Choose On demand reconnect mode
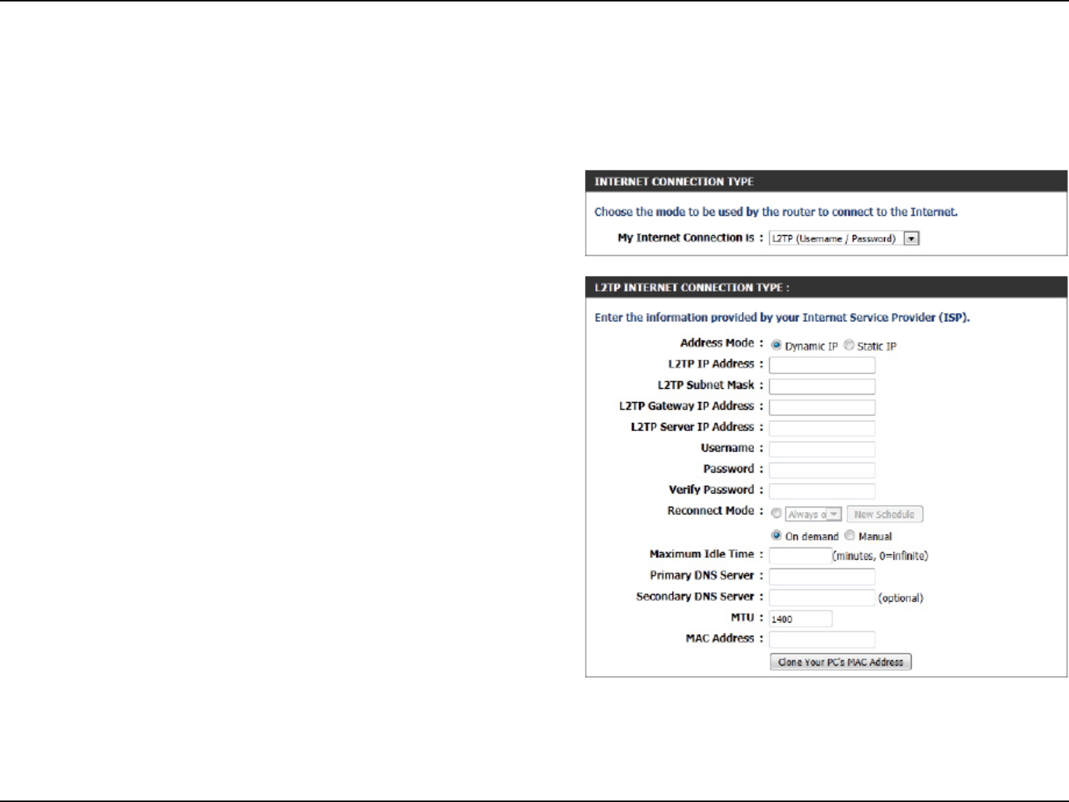Viewport: 1069px width, 802px height. click(777, 536)
